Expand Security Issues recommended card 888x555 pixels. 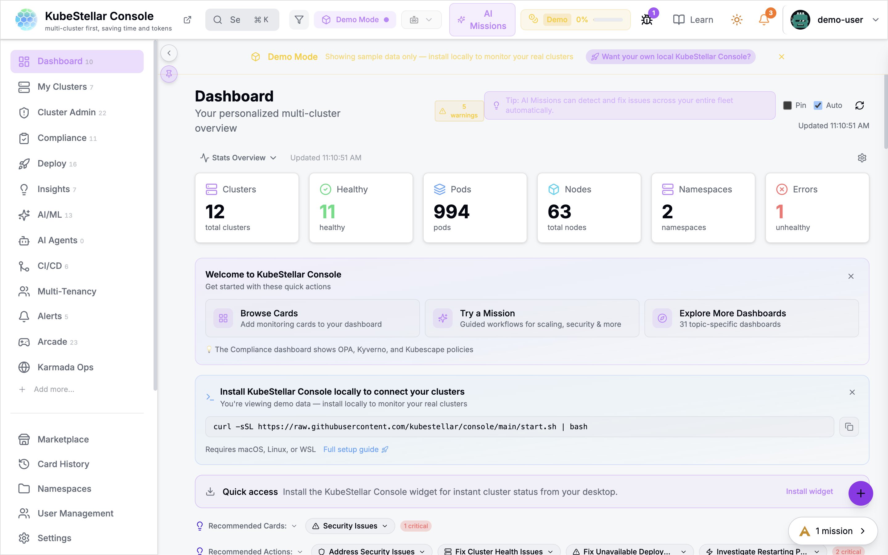(350, 526)
